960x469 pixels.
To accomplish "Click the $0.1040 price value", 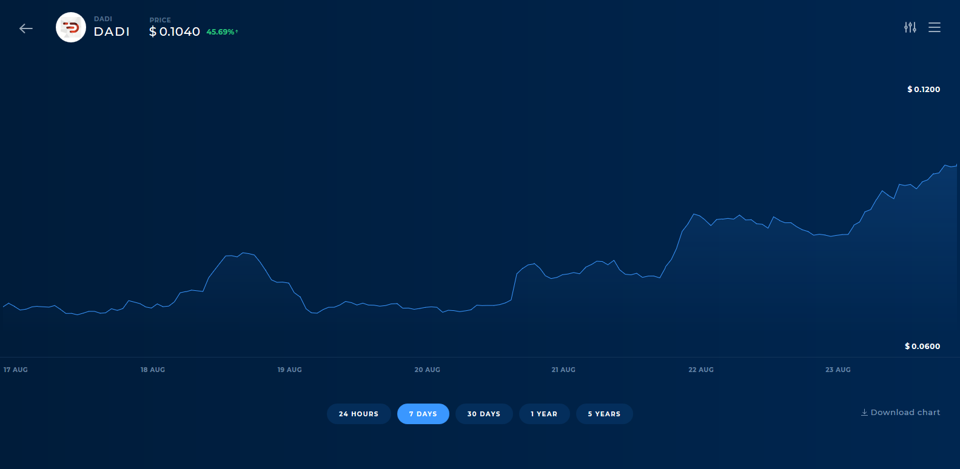I will click(x=175, y=32).
